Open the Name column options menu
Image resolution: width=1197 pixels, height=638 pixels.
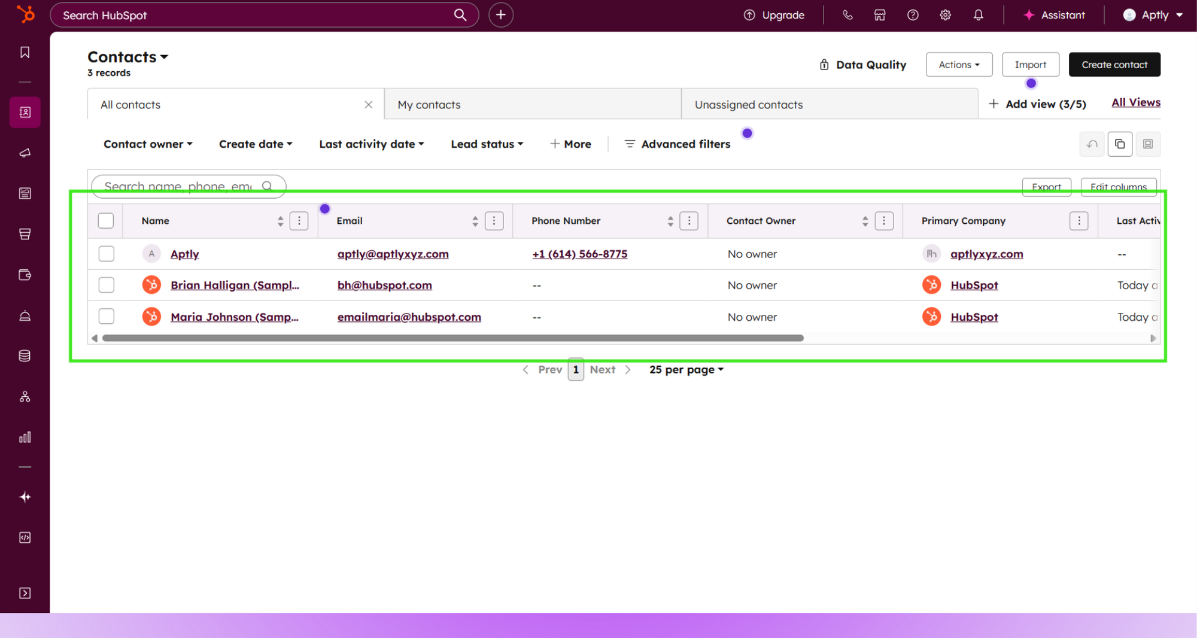pos(299,221)
